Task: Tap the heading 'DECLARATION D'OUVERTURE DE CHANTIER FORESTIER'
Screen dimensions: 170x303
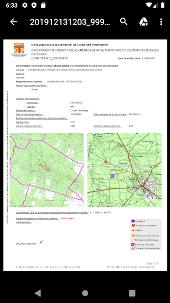Action: click(x=70, y=45)
